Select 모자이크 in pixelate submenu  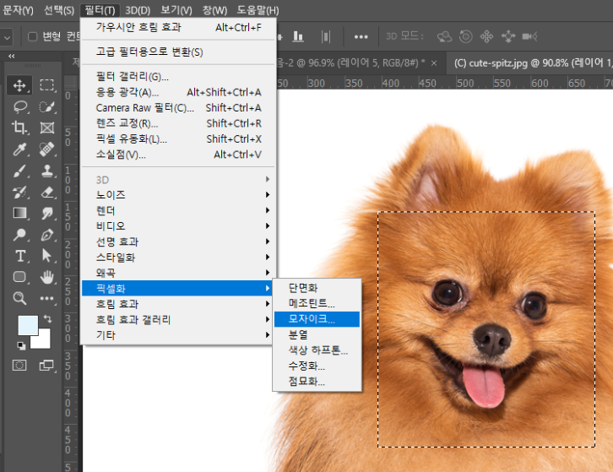tap(317, 319)
